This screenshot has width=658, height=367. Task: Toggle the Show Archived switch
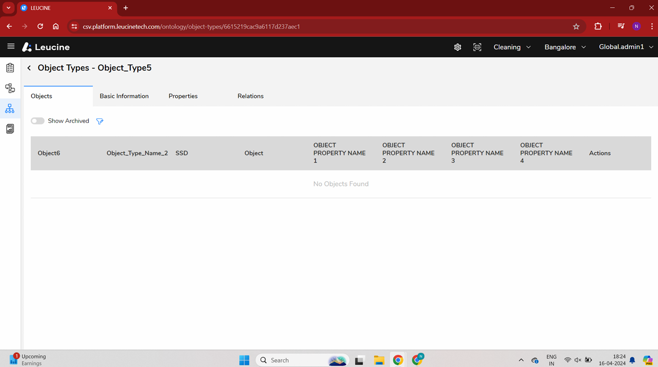tap(38, 121)
